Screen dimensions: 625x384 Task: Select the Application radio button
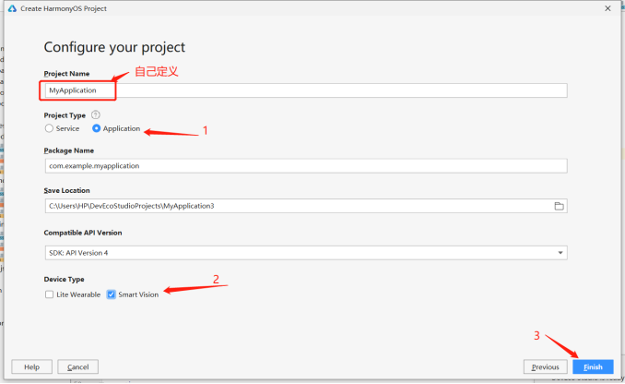[96, 128]
